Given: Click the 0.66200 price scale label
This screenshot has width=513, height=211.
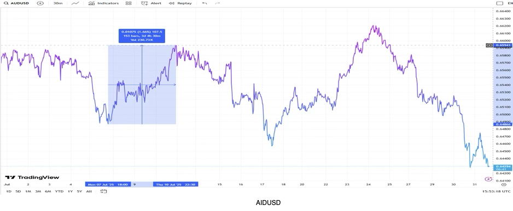Looking at the screenshot, I should pyautogui.click(x=503, y=26).
